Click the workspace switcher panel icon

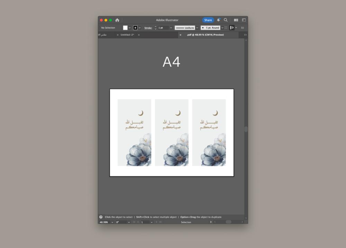click(244, 20)
